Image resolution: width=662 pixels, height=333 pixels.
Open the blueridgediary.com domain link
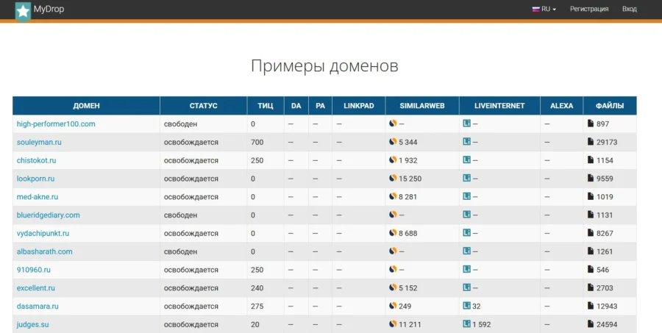pos(48,215)
